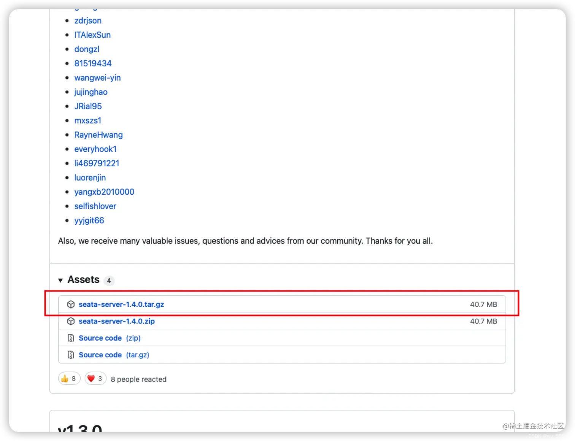The height and width of the screenshot is (441, 575).
Task: Click the 40.7 MB size of the zip
Action: [483, 321]
